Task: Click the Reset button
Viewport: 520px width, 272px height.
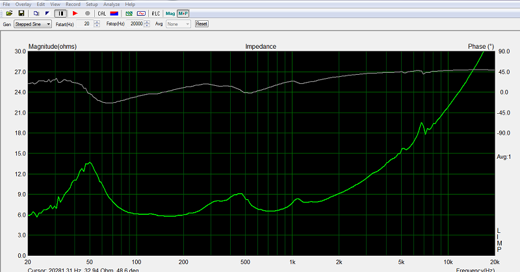Action: point(201,24)
